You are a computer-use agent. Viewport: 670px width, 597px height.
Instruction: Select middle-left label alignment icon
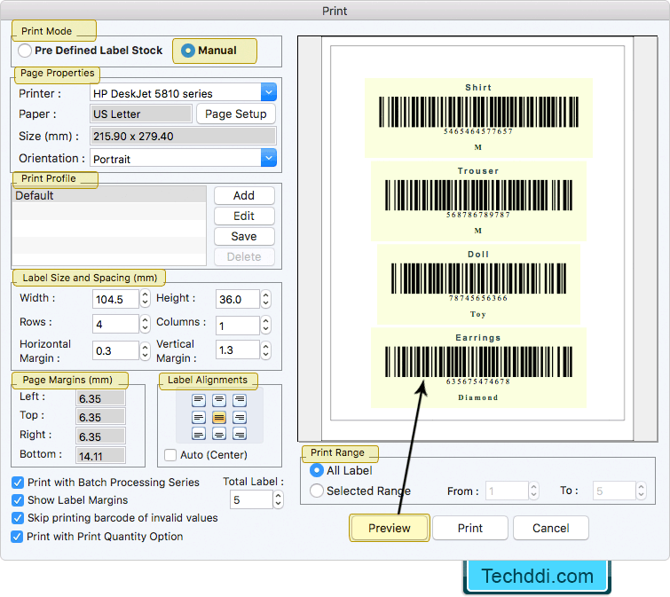click(198, 417)
